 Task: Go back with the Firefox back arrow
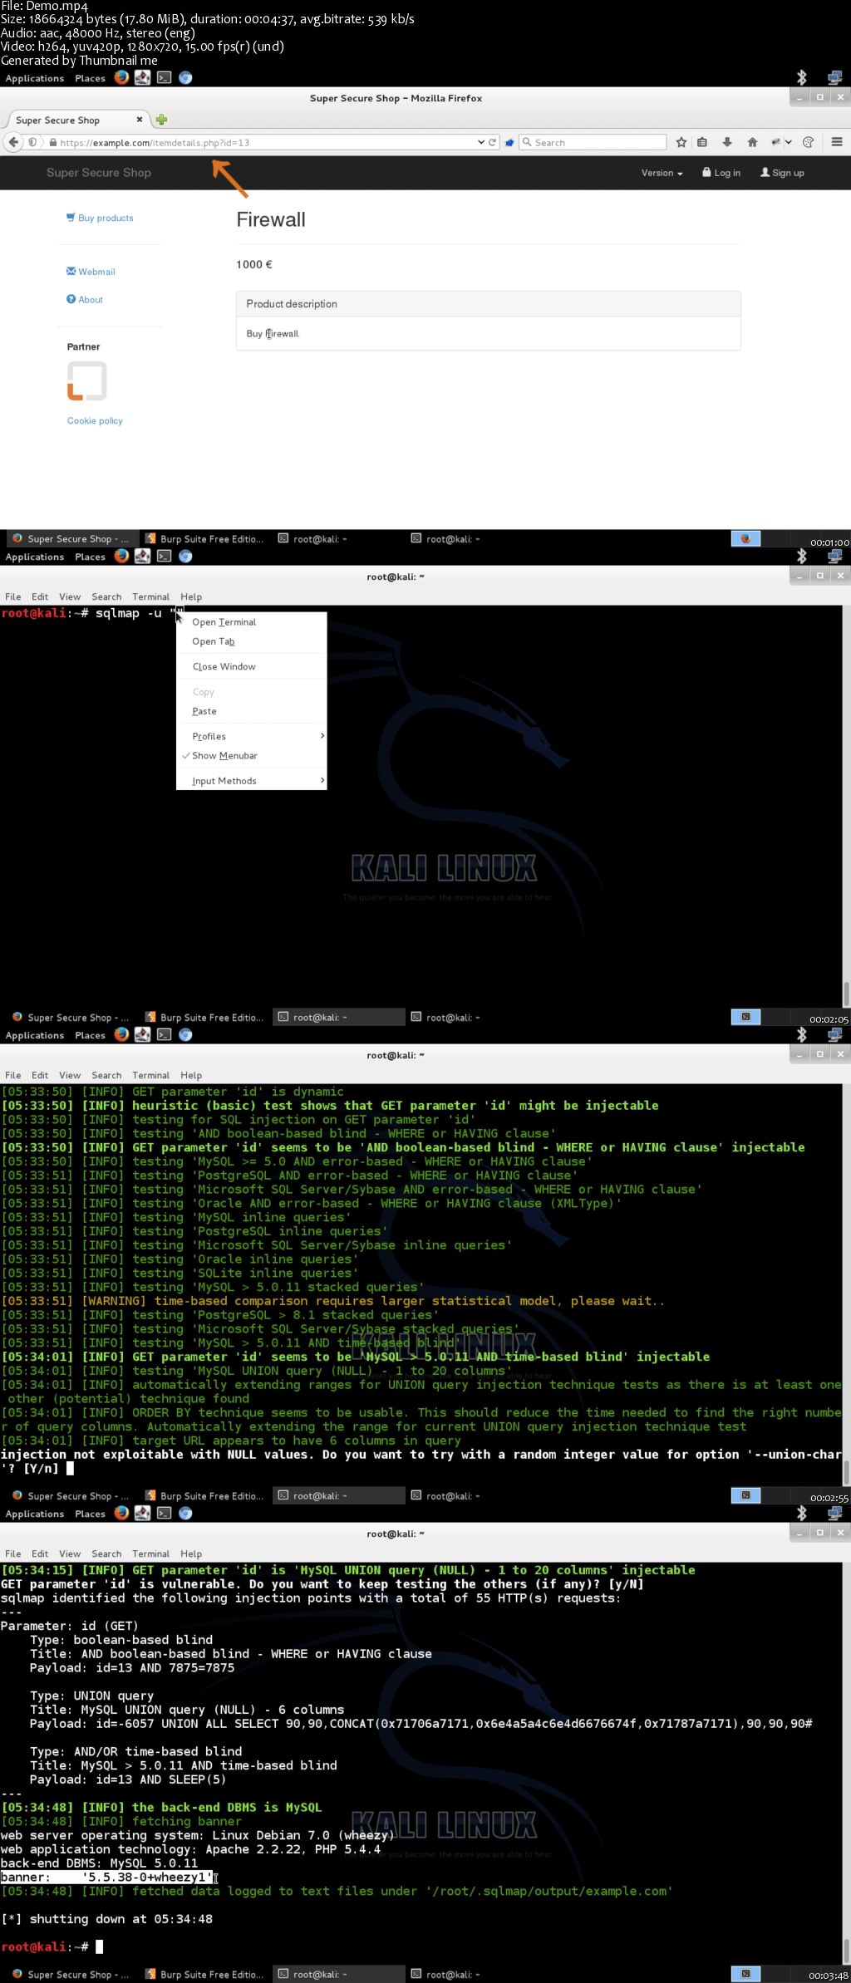click(x=12, y=142)
